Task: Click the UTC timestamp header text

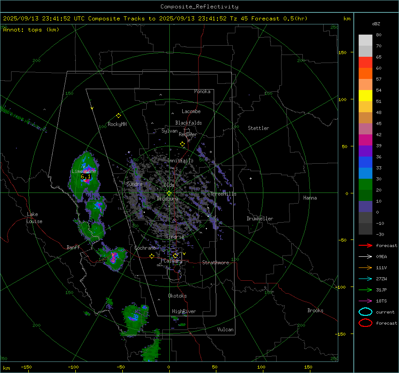Action: click(155, 19)
